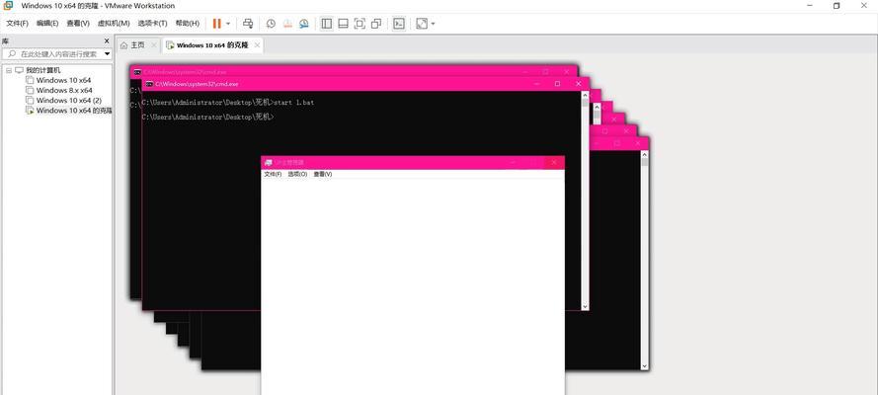
Task: Suspend the virtual machine with the pause icon
Action: pyautogui.click(x=216, y=24)
